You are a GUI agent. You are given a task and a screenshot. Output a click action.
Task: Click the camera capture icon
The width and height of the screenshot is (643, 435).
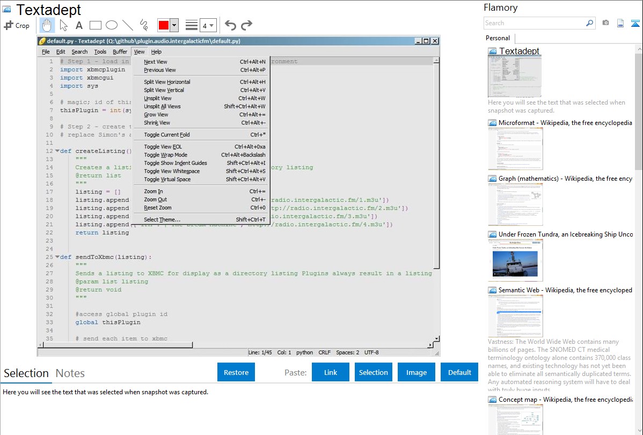[x=605, y=23]
